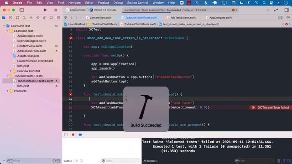Open the code review arrows button

(276, 10)
